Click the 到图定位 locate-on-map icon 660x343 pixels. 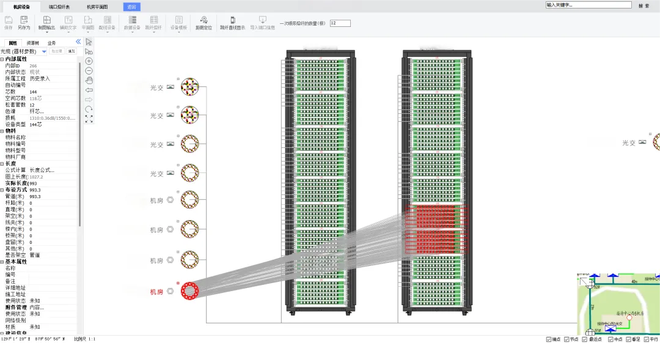[x=204, y=23]
